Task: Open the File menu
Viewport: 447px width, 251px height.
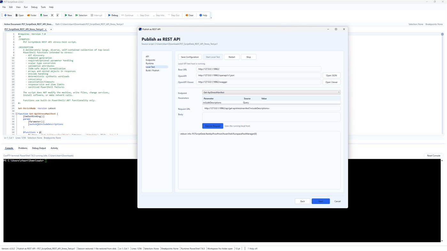Action: [x=4, y=7]
